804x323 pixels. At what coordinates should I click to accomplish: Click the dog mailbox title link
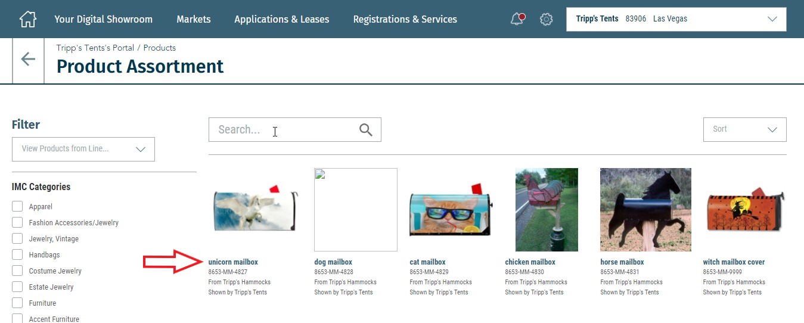[x=333, y=262]
